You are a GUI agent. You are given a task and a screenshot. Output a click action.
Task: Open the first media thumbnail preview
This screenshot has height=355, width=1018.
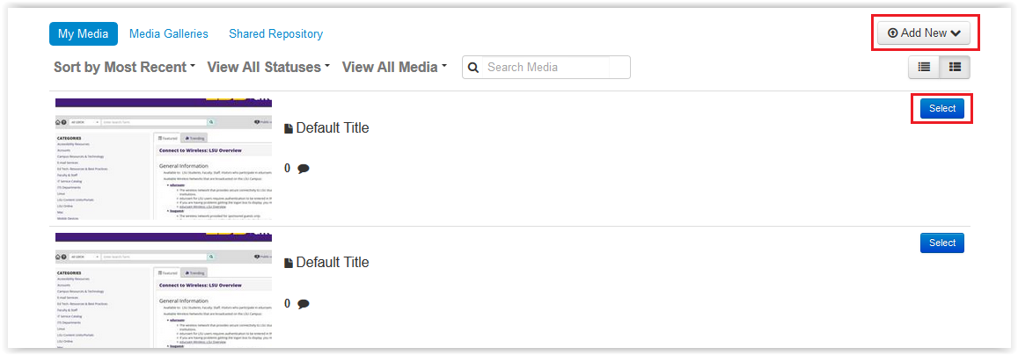164,159
